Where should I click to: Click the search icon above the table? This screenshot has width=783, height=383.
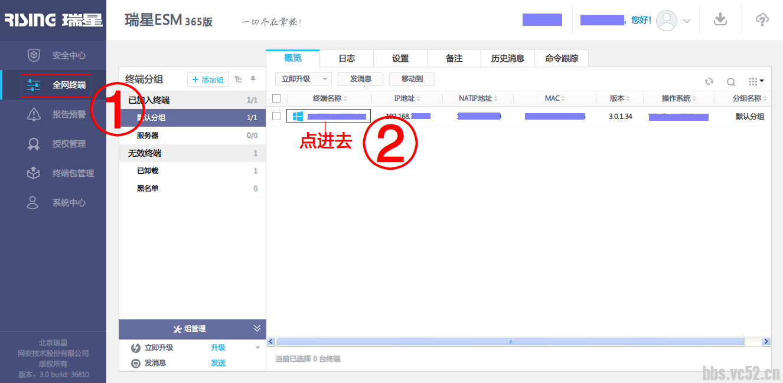click(730, 82)
